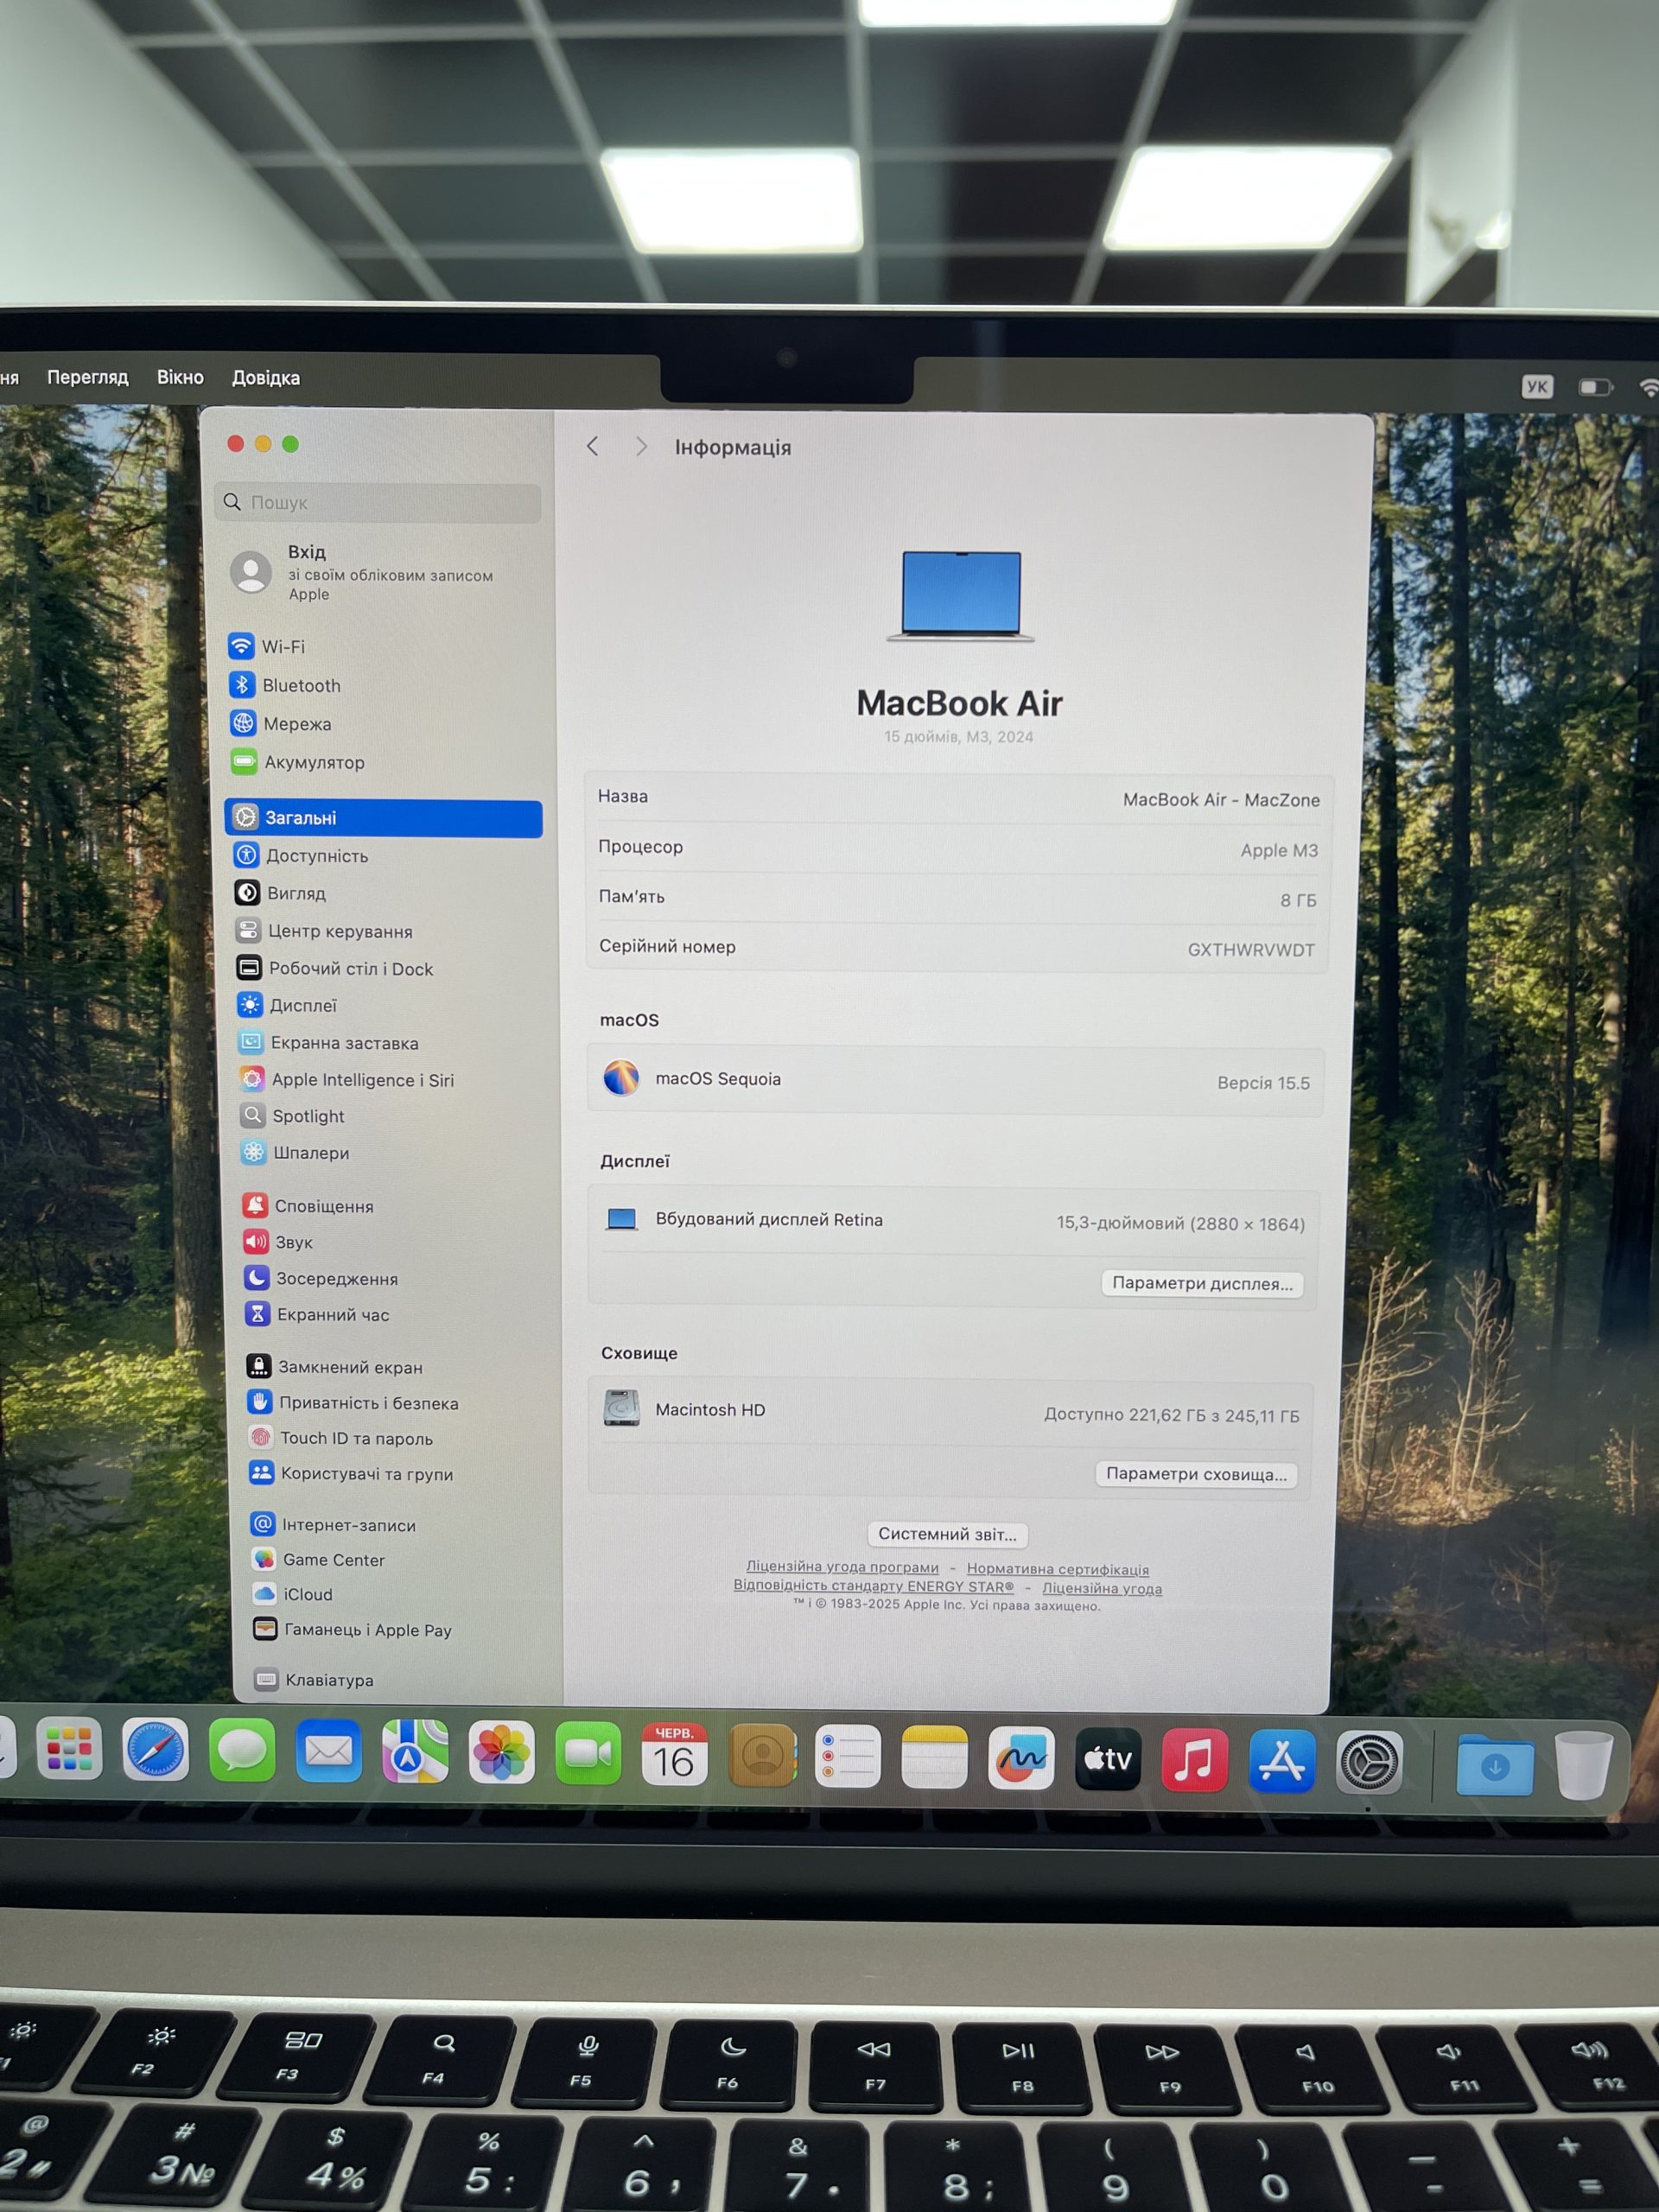
Task: Open Ліцензійна угода програми link
Action: click(842, 1567)
